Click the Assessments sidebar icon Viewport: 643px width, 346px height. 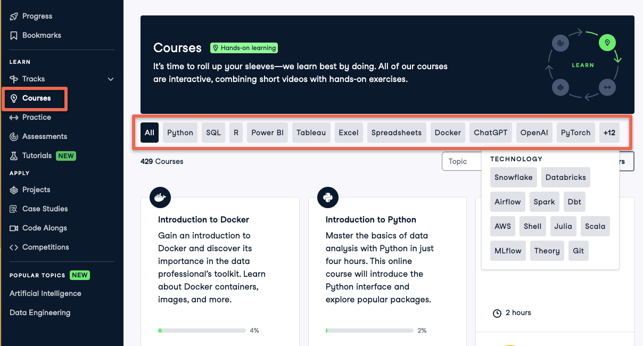14,136
